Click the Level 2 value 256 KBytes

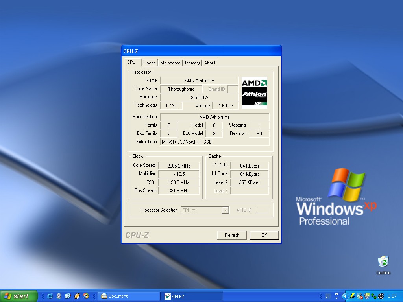pos(249,182)
